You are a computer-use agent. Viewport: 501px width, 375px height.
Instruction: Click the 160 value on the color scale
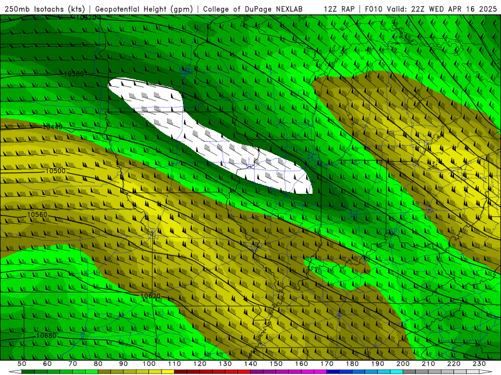click(301, 364)
